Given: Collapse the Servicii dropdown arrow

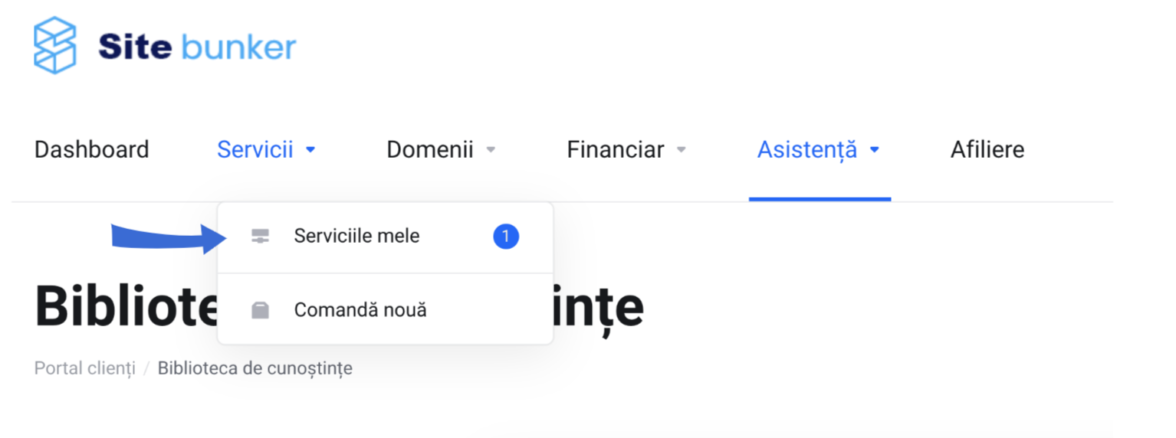Looking at the screenshot, I should tap(310, 150).
